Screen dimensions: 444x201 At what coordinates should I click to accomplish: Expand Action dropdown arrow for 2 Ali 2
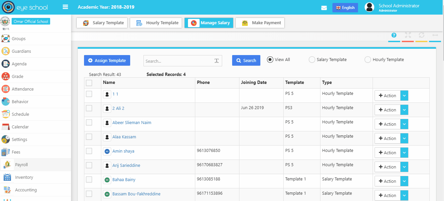click(x=404, y=110)
